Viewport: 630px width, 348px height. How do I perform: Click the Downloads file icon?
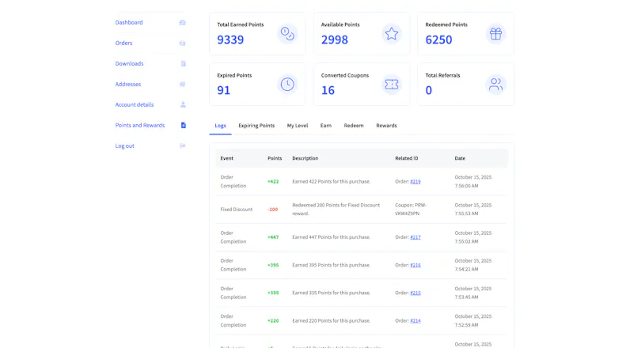point(183,63)
